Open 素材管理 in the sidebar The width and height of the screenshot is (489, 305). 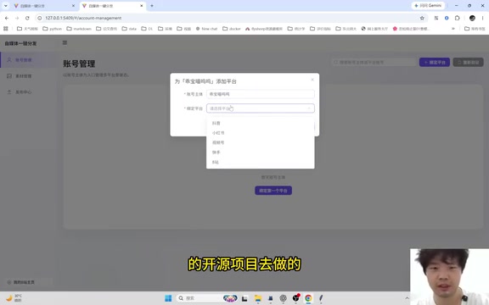tap(28, 76)
